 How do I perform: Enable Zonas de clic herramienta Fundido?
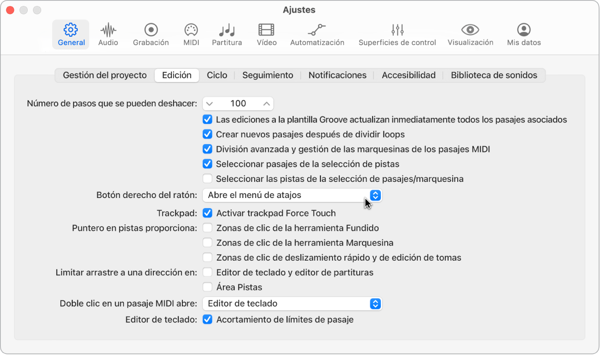point(208,228)
